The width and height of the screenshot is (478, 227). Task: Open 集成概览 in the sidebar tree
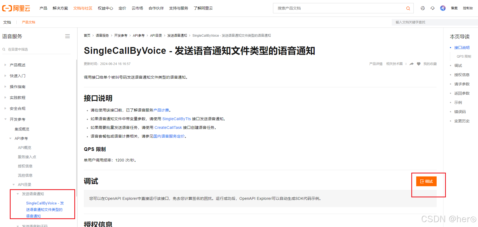(22, 129)
